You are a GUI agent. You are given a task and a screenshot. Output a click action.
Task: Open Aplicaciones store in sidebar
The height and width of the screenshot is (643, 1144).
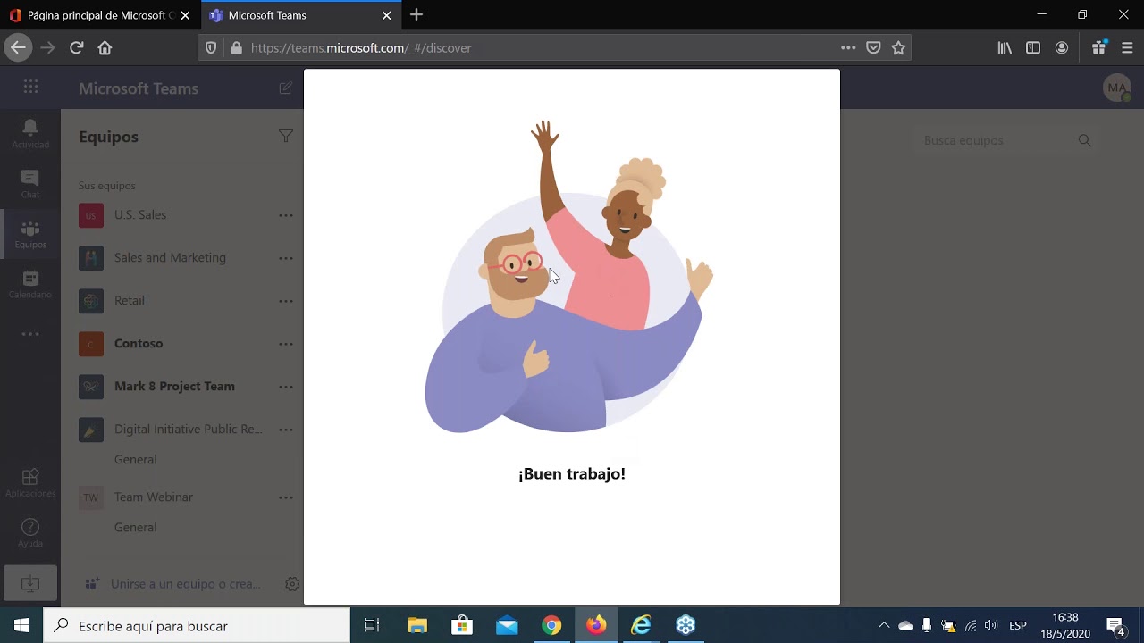click(30, 483)
